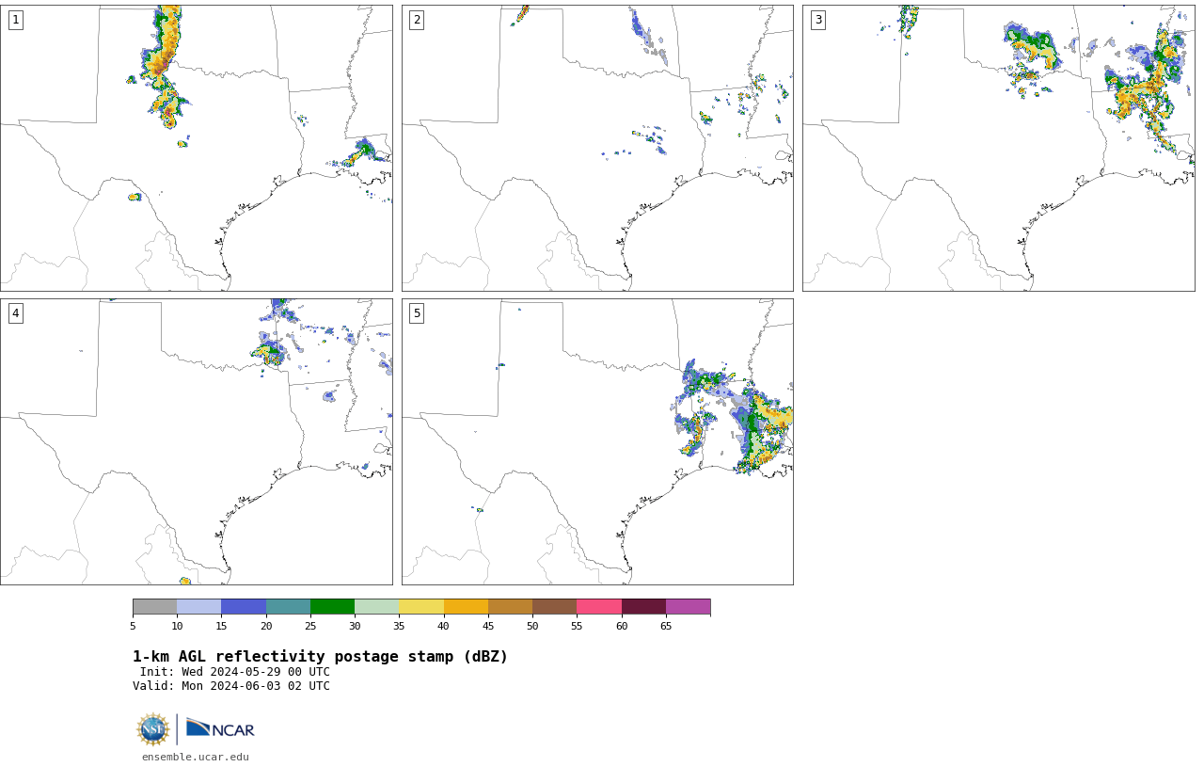Open ensemble member 5 reflectivity map
This screenshot has height=767, width=1204.
(x=597, y=441)
